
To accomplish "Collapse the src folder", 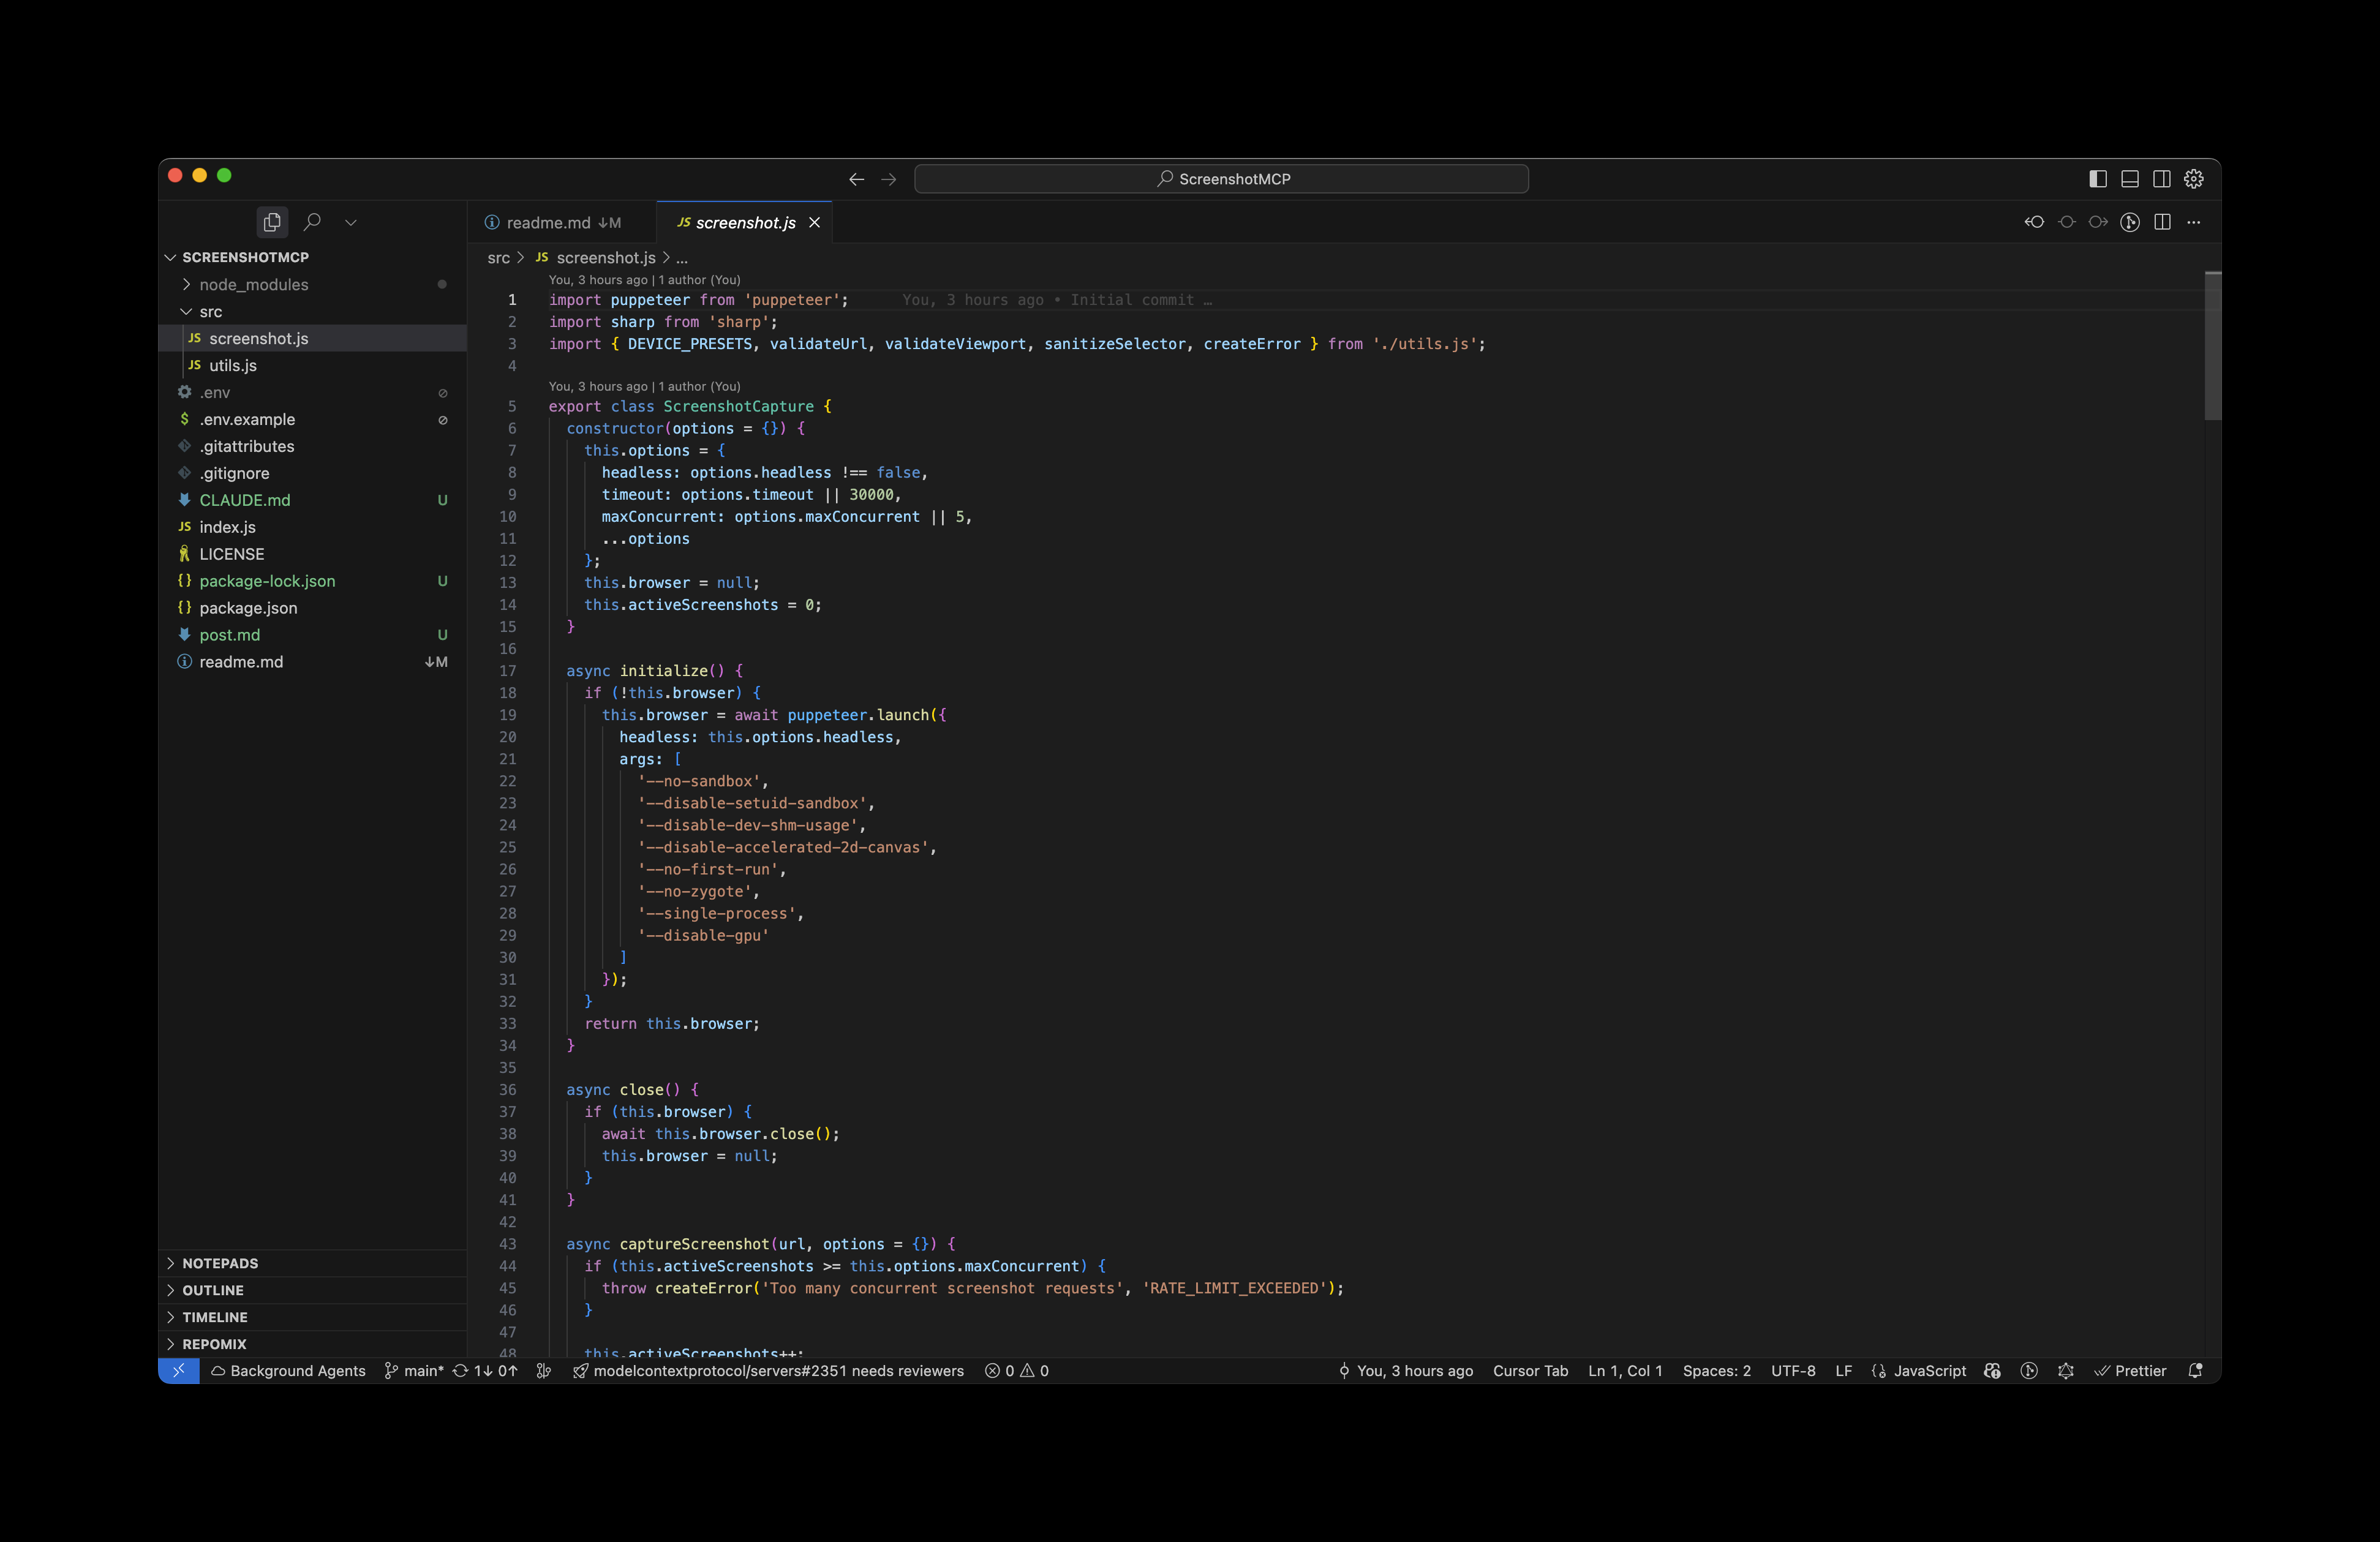I will pyautogui.click(x=313, y=311).
